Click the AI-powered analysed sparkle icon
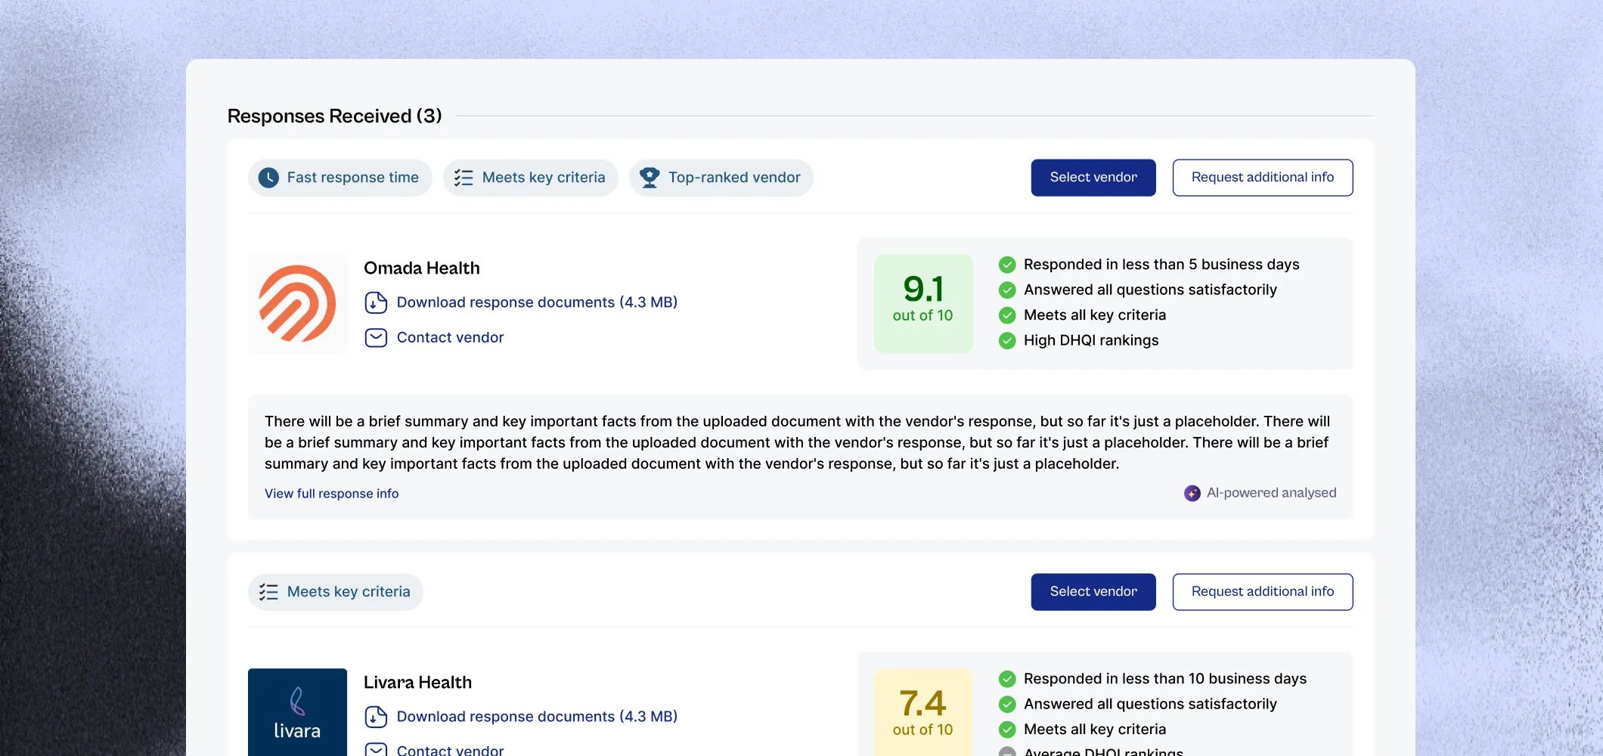 point(1192,493)
